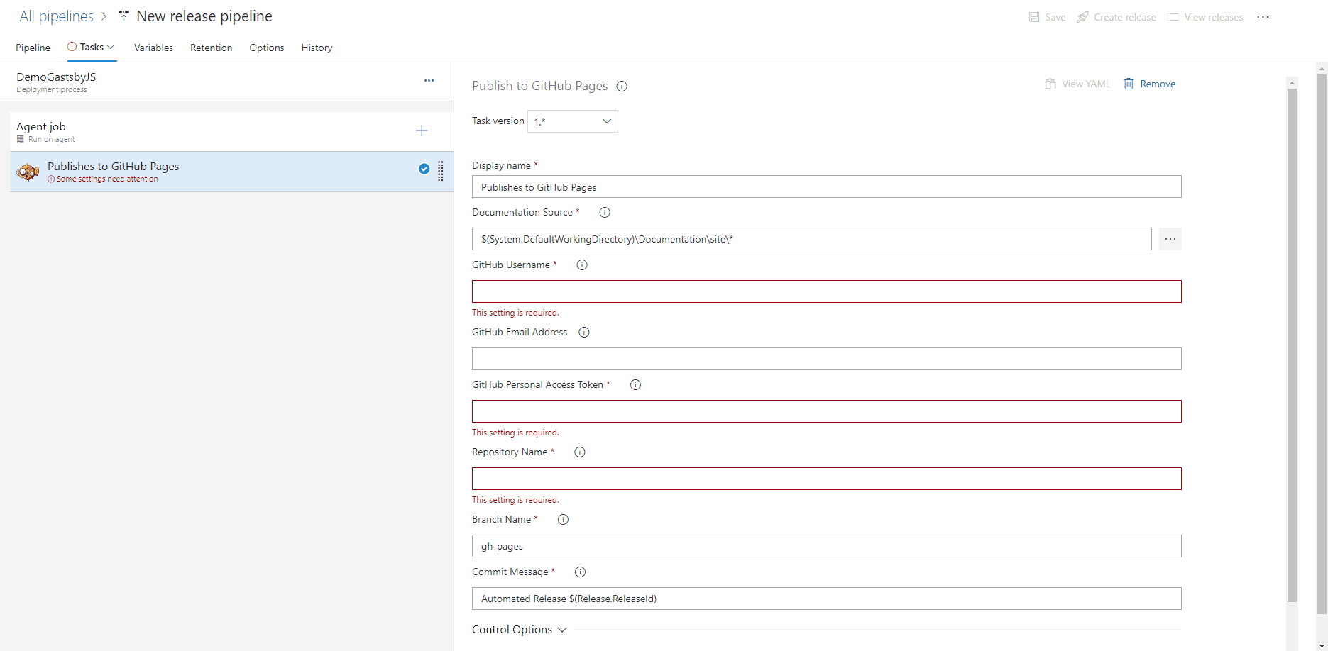Screen dimensions: 1328x651
Task: Click the New release pipeline title
Action: click(x=204, y=16)
